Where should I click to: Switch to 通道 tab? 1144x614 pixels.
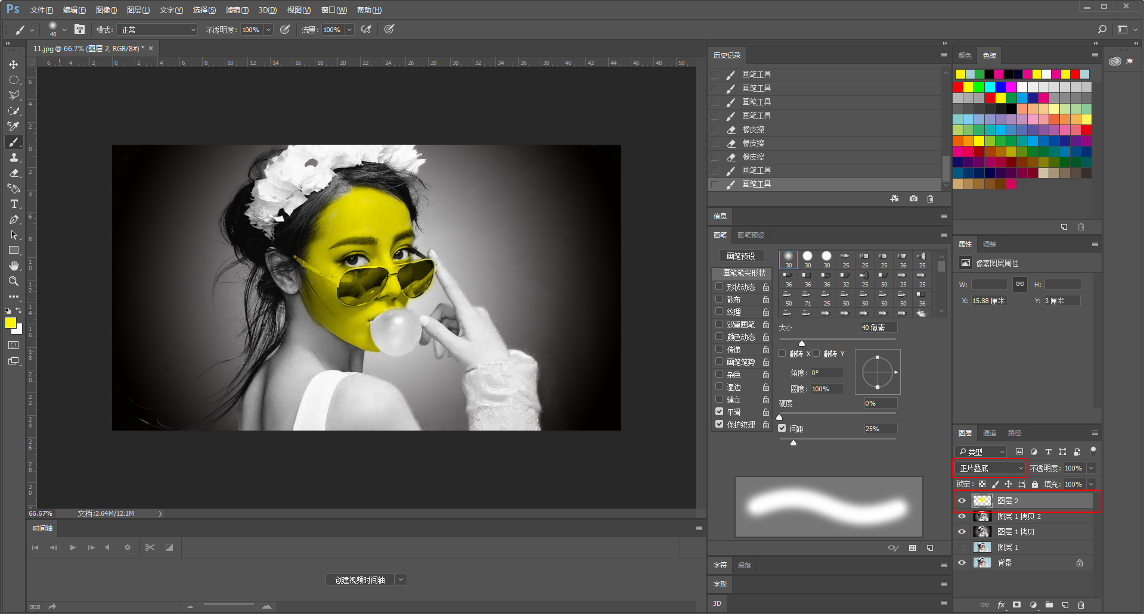(x=990, y=433)
